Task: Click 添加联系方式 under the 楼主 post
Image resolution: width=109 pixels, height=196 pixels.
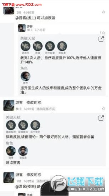Action: (x=46, y=109)
